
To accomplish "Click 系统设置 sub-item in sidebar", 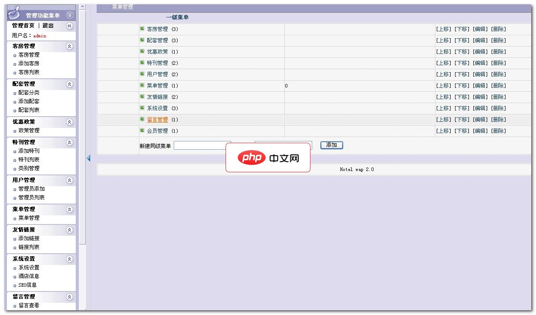I will pyautogui.click(x=29, y=268).
